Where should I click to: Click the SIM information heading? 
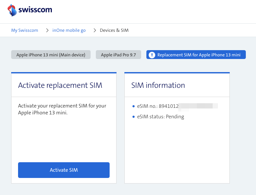158,85
